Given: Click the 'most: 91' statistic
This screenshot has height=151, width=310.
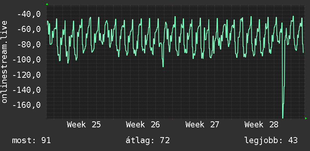Looking at the screenshot, I should (32, 140).
